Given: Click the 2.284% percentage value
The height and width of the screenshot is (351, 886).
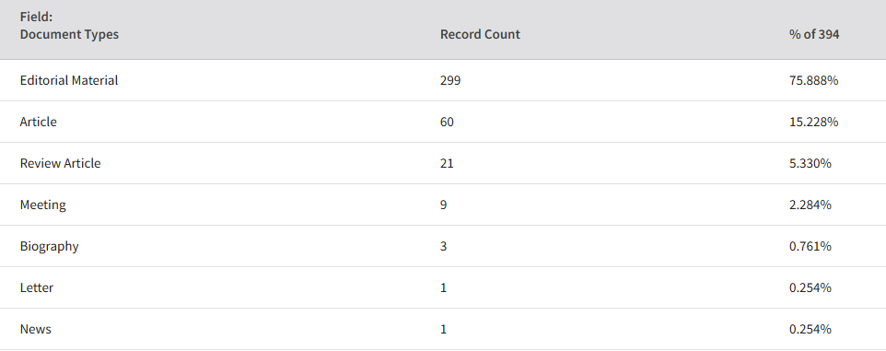Looking at the screenshot, I should click(810, 205).
